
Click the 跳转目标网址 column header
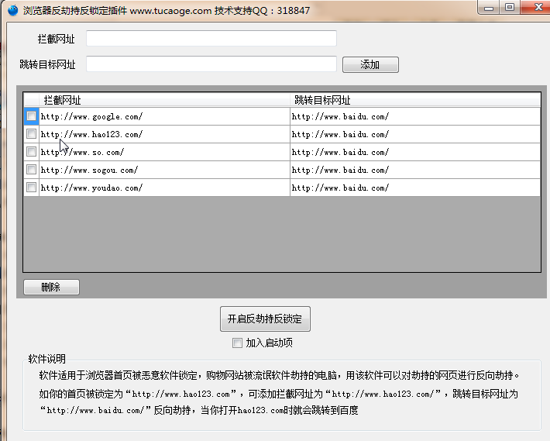point(415,100)
